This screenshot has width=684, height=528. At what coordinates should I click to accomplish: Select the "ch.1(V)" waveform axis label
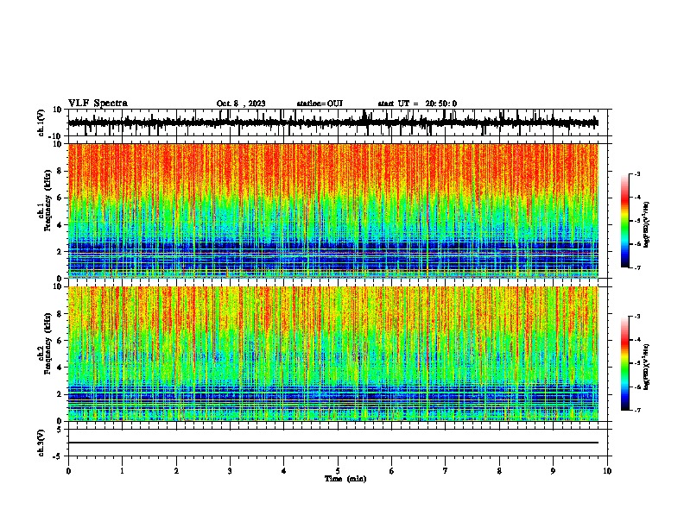pos(41,123)
